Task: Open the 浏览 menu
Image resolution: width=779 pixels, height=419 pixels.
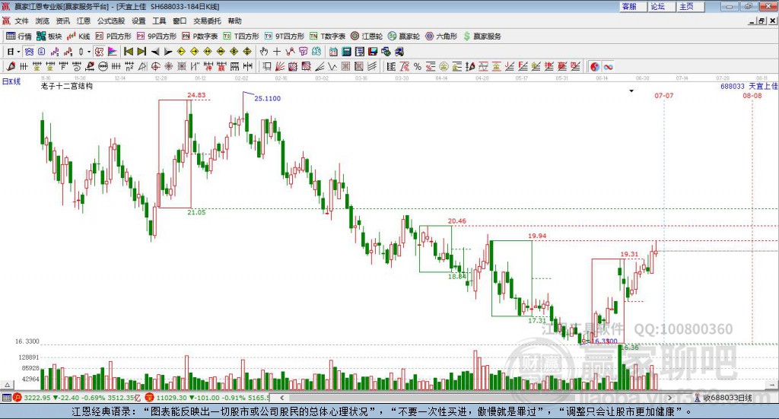Action: click(x=43, y=21)
